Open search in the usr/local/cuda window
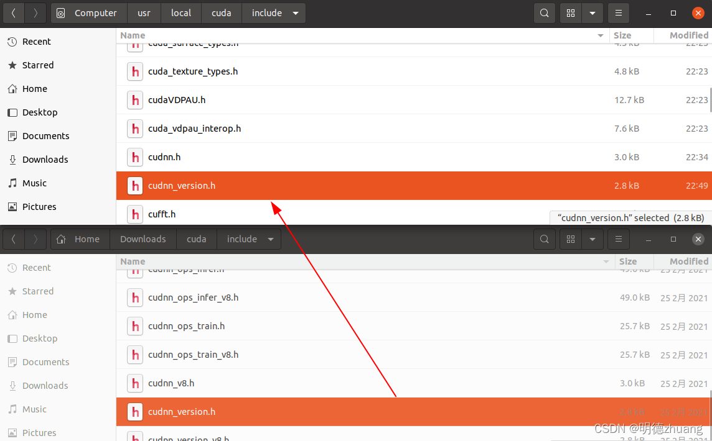Viewport: 712px width, 441px height. (x=544, y=13)
